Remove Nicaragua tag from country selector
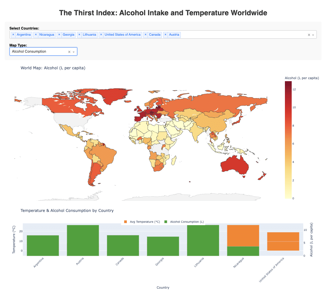Screen dimensions: 329x307 [x=36, y=35]
